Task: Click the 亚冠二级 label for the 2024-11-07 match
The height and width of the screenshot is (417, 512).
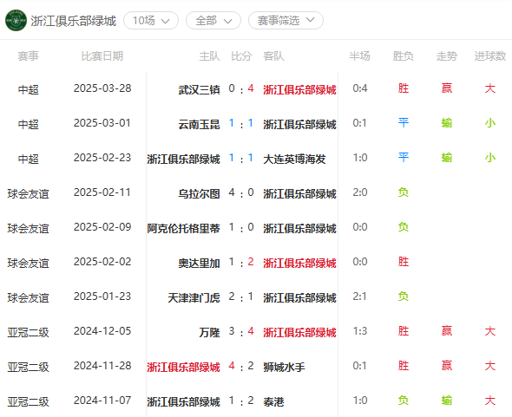Action: pyautogui.click(x=28, y=401)
